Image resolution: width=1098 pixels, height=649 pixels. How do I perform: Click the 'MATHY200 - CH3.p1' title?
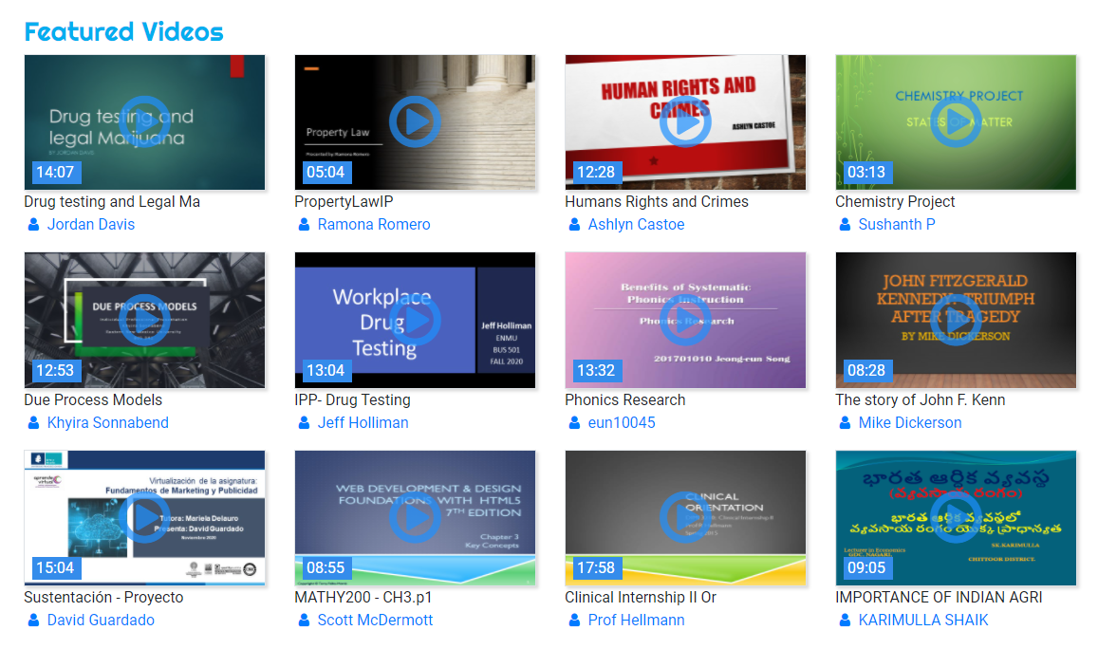[x=363, y=597]
